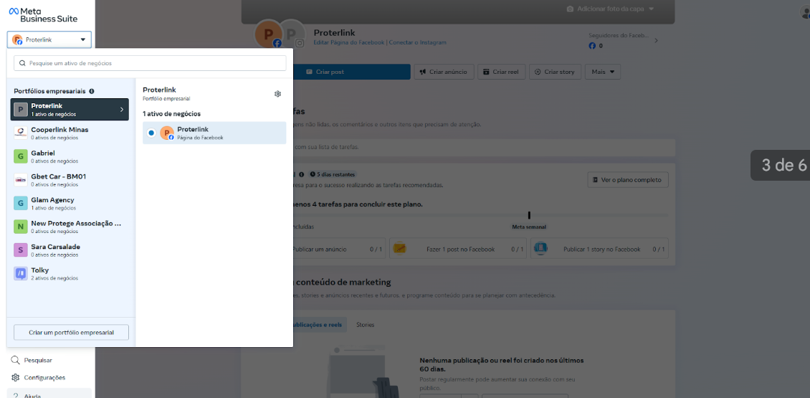
Task: Select the Proterlink page radio button
Action: tap(151, 133)
